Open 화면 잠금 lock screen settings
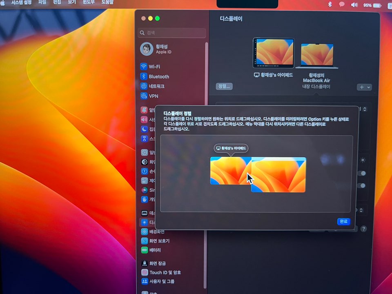 pyautogui.click(x=153, y=263)
